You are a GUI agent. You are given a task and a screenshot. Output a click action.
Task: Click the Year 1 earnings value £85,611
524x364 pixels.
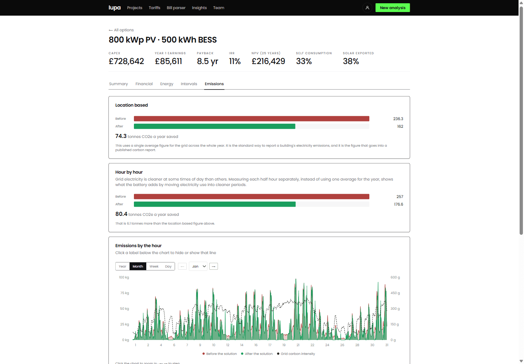pos(168,62)
